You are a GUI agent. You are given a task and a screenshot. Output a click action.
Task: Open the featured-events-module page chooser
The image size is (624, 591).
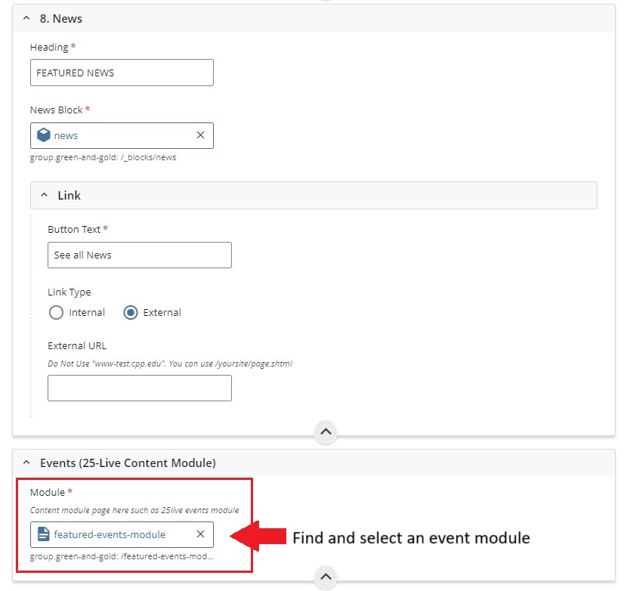pyautogui.click(x=113, y=534)
